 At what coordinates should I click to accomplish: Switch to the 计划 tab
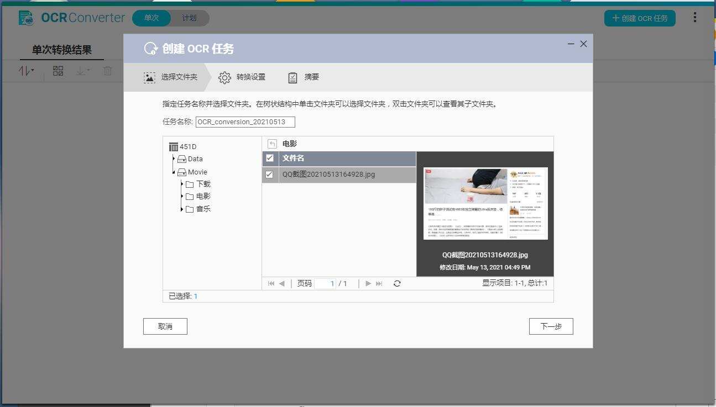pyautogui.click(x=191, y=18)
